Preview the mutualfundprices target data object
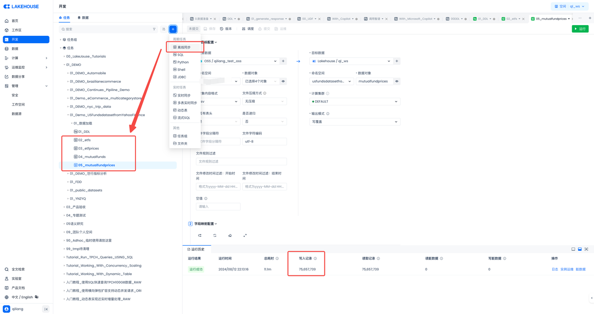Viewport: 594px width, 314px height. 397,81
